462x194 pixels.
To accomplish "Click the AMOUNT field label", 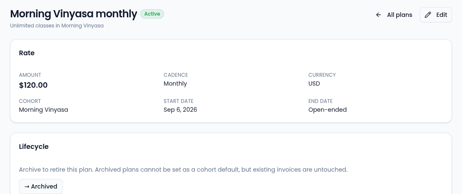I will point(30,75).
